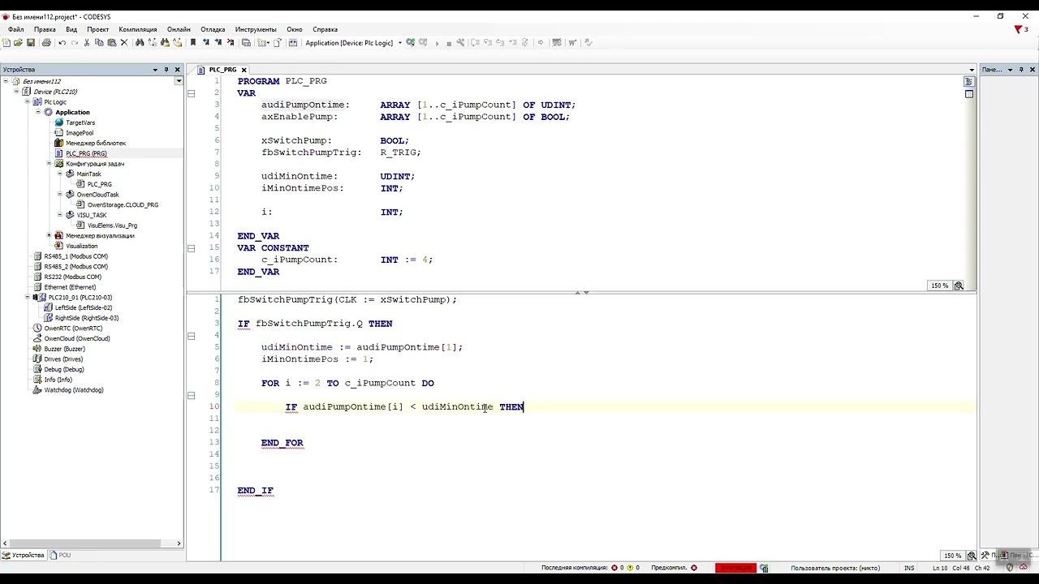Select the Visualization tree item
Viewport: 1039px width, 584px height.
81,246
